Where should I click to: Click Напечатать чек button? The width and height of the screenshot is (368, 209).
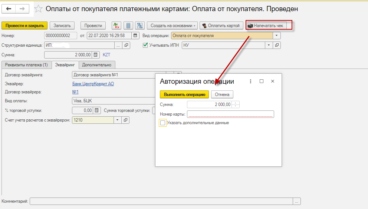coord(266,26)
